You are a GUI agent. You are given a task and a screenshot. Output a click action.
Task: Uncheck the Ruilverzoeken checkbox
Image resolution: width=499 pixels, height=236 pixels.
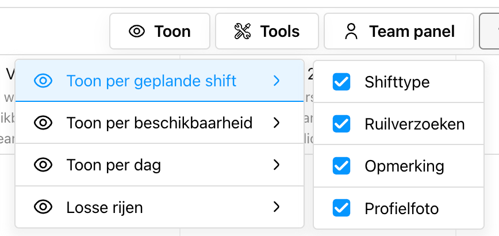(341, 124)
